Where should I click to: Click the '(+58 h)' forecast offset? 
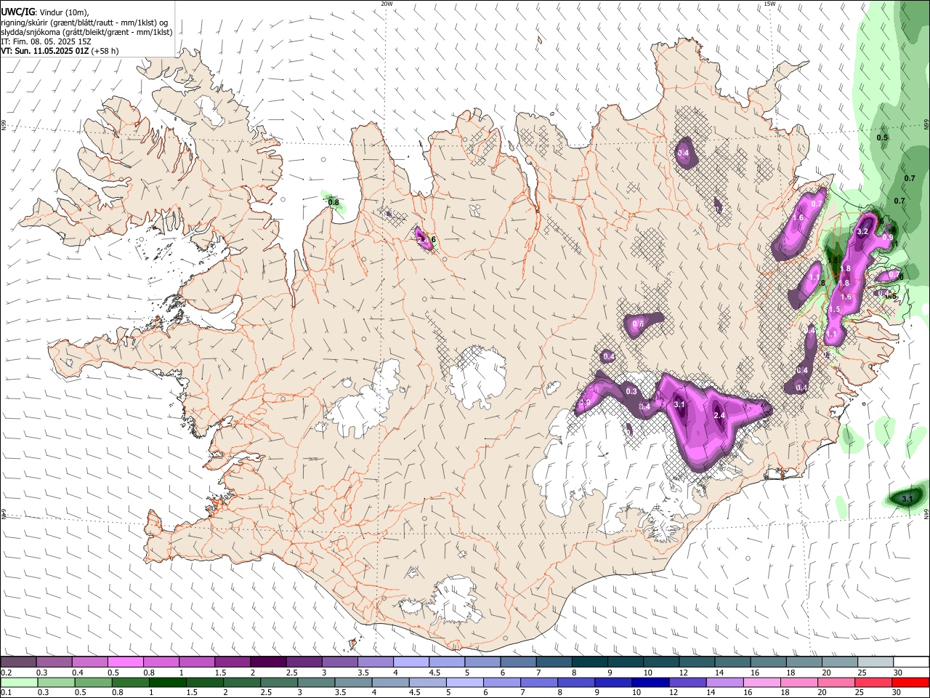pos(105,51)
